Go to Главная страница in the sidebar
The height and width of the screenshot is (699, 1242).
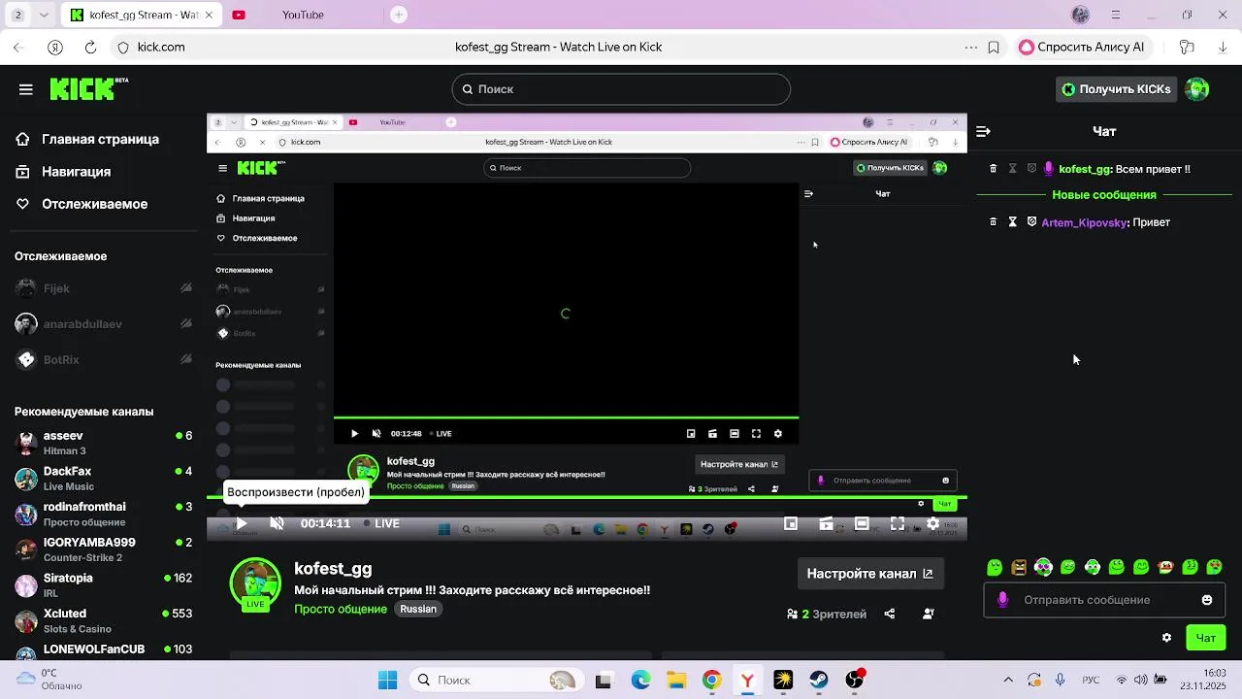pos(101,139)
